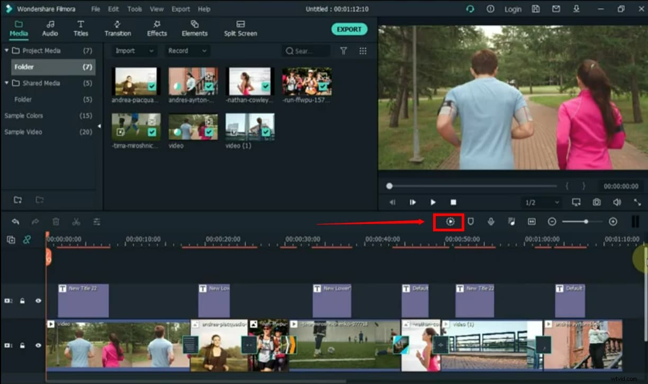Select the Cut scissors icon above the timeline

76,221
